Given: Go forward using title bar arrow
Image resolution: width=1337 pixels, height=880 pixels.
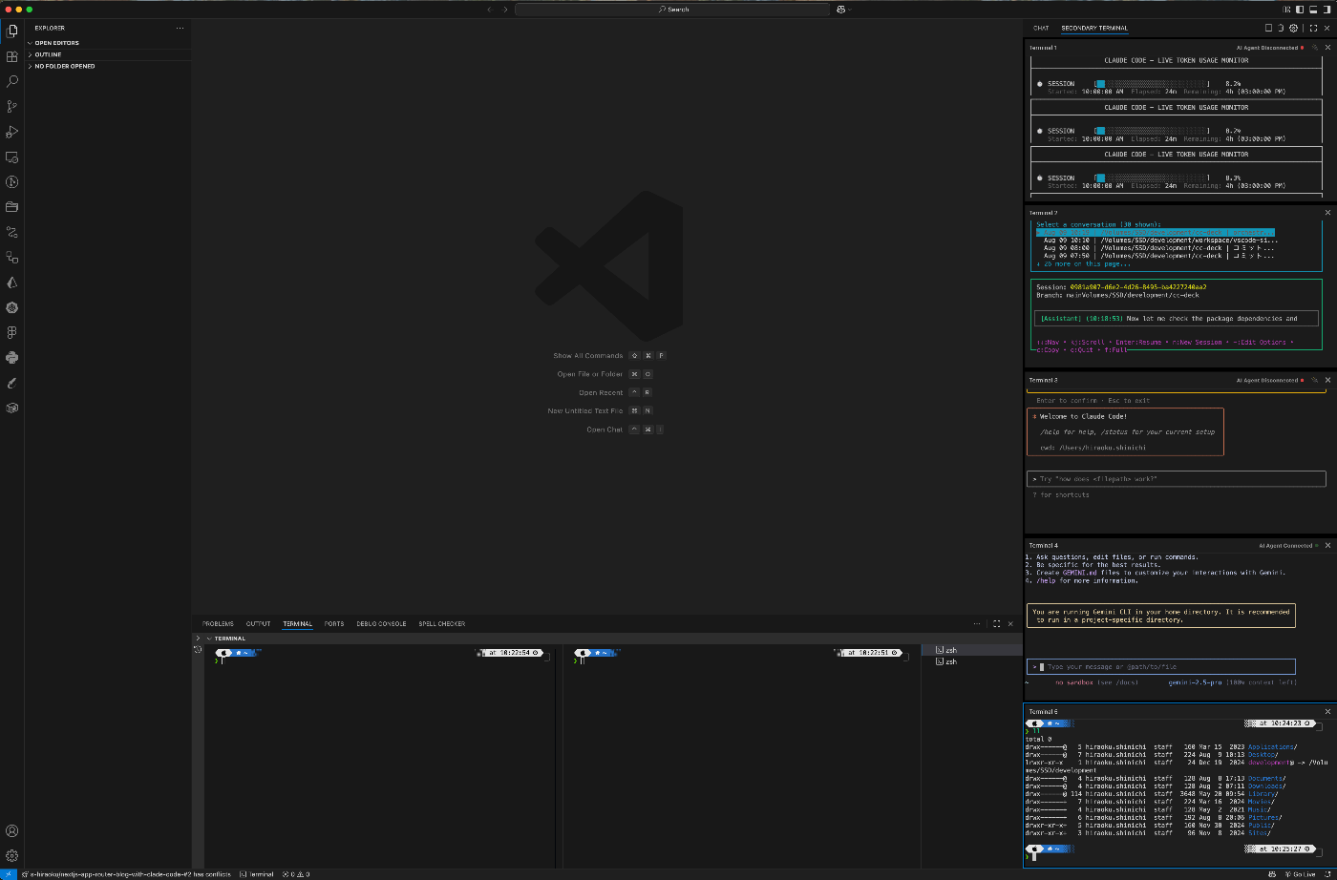Looking at the screenshot, I should tap(506, 10).
